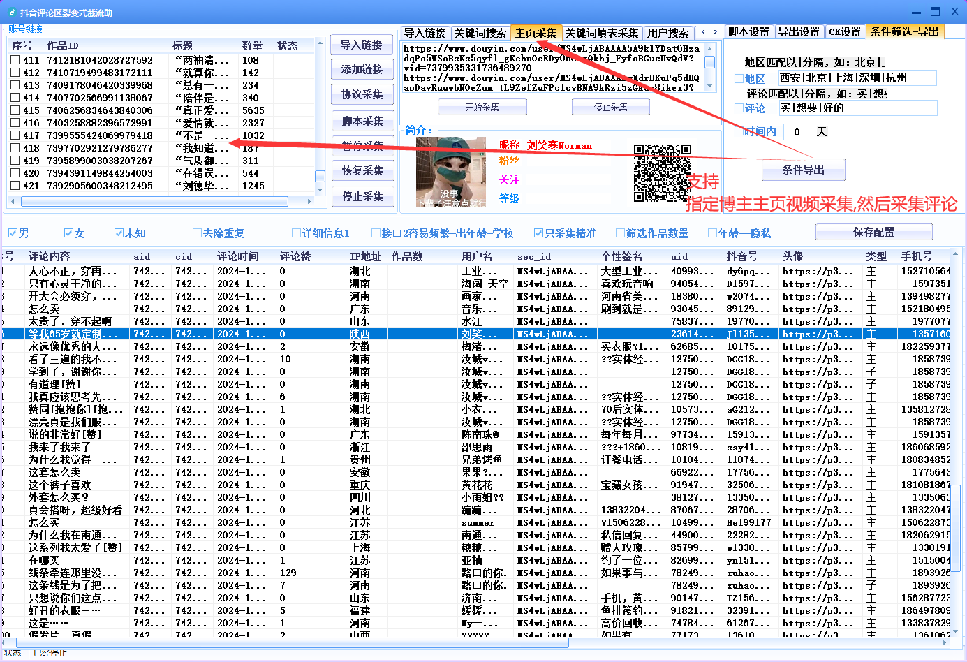Click the user avatar thumbnail in 简介 panel
This screenshot has height=662, width=967.
click(451, 172)
